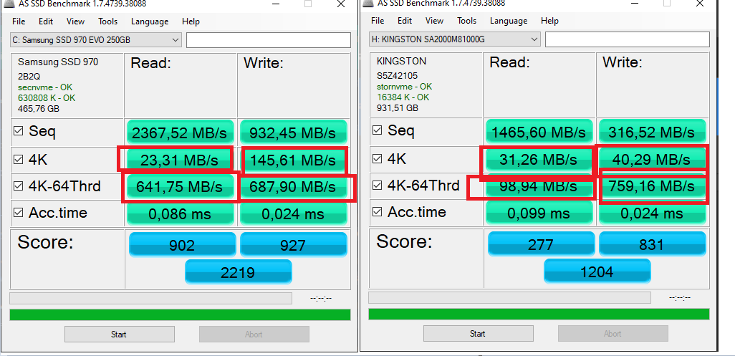Click green progress bar in Kingston window
Image resolution: width=735 pixels, height=356 pixels.
tap(539, 314)
